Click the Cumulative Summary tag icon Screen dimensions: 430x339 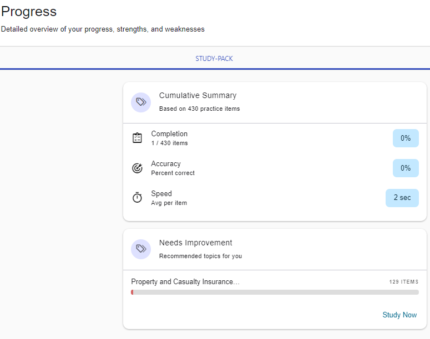141,102
